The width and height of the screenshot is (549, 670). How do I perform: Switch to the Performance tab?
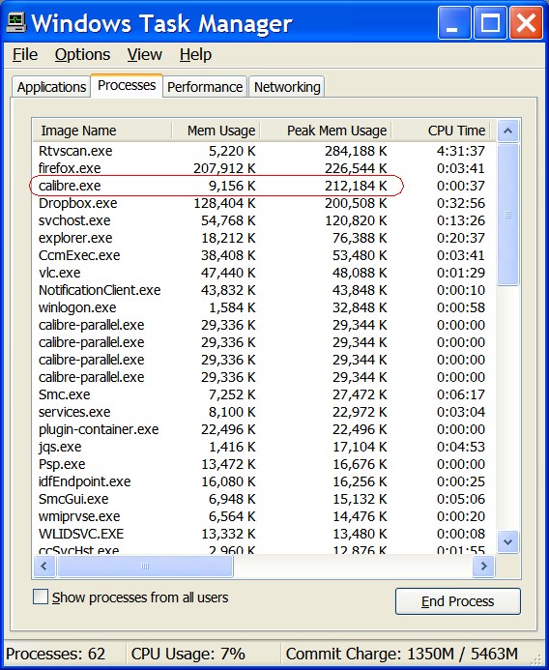tap(205, 87)
